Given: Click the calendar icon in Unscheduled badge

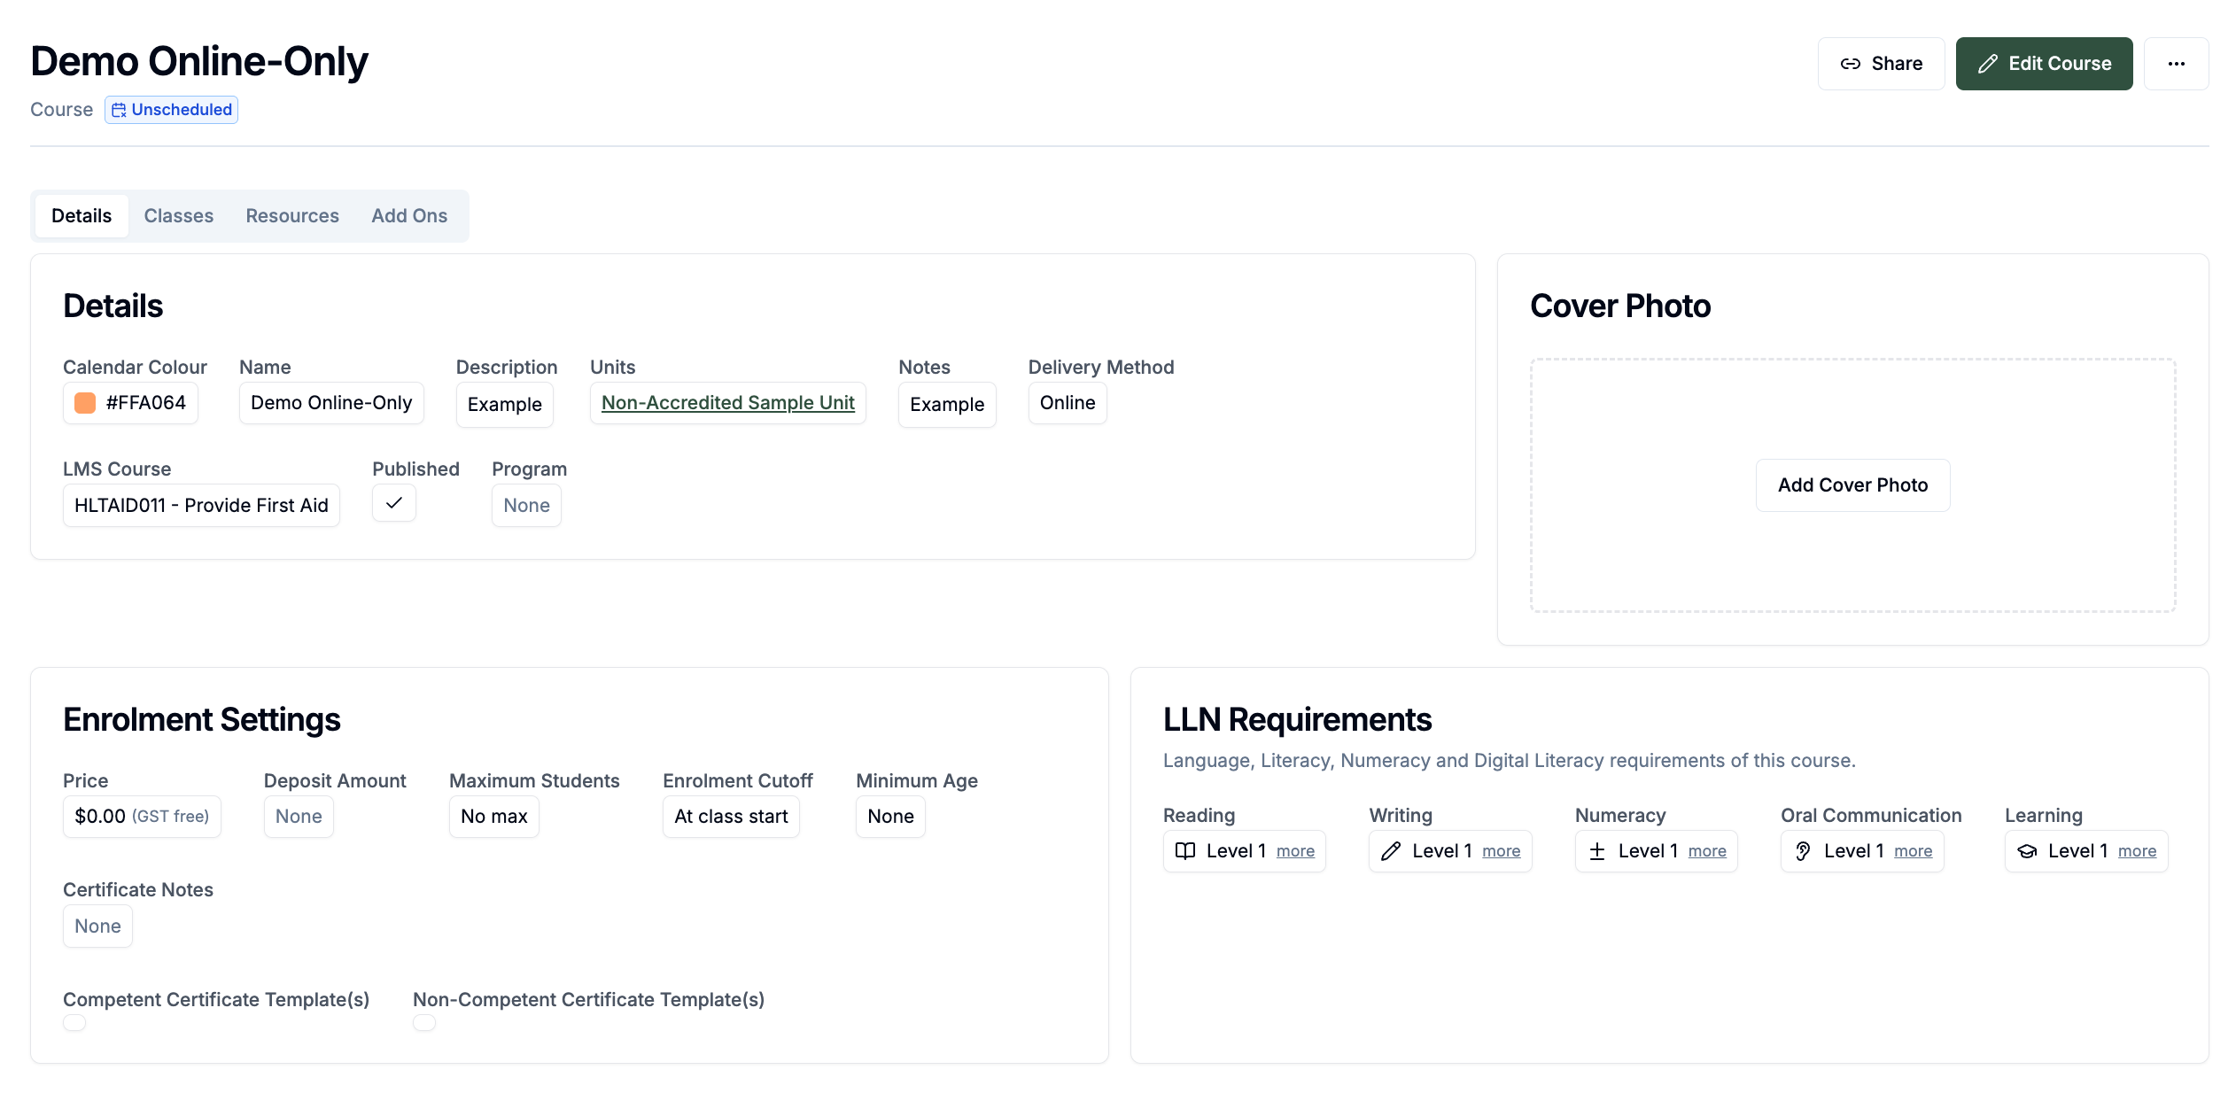Looking at the screenshot, I should click(x=119, y=110).
